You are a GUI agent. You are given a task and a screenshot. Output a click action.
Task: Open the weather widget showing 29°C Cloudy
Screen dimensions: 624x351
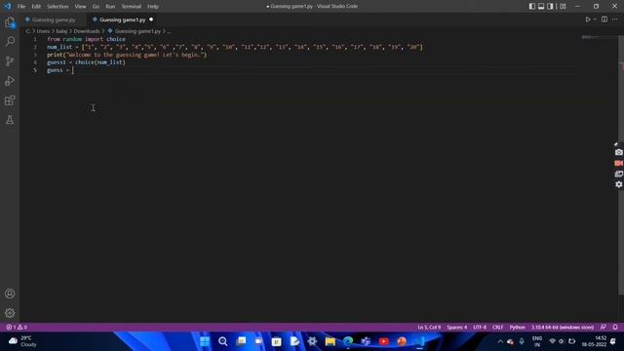tap(21, 341)
